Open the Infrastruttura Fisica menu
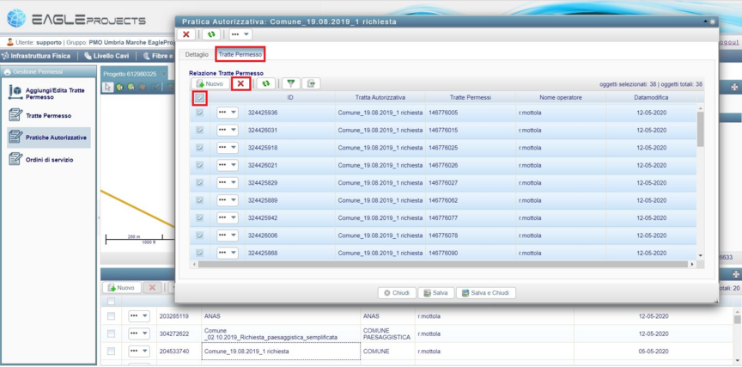The width and height of the screenshot is (742, 367). click(x=40, y=56)
